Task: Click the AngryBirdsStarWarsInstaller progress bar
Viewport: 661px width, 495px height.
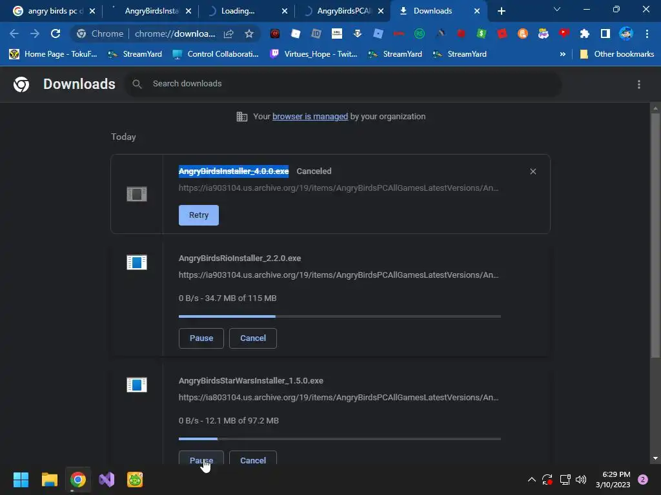Action: (340, 438)
